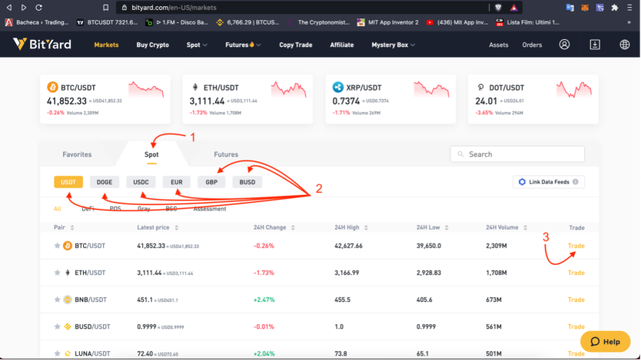Select the DOGE quote filter
This screenshot has height=361, width=641.
(105, 182)
